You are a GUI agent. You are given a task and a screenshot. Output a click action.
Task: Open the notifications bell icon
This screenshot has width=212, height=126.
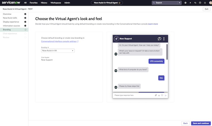click(x=205, y=3)
